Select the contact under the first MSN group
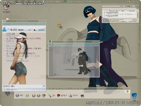This screenshot has width=141, height=106. [x=24, y=39]
